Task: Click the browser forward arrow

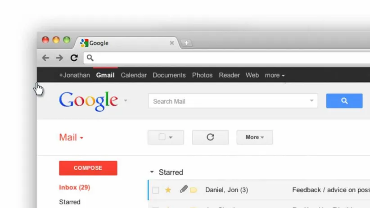Action: pos(59,58)
